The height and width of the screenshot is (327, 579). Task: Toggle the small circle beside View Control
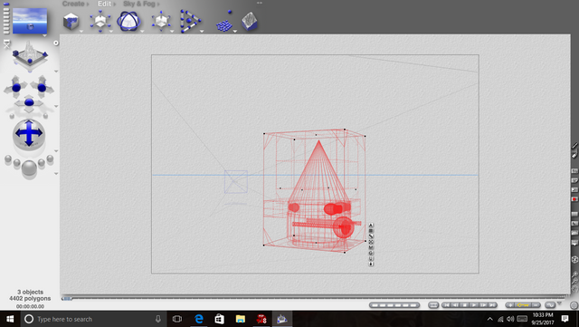point(56,43)
